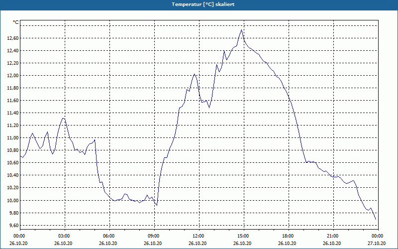Image resolution: width=398 pixels, height=249 pixels.
Task: Click the 26.10.20 date under 03:00
Action: [63, 243]
